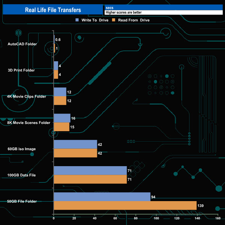Click the '139' data value label
Viewport: 225px width, 225px height.
point(200,206)
